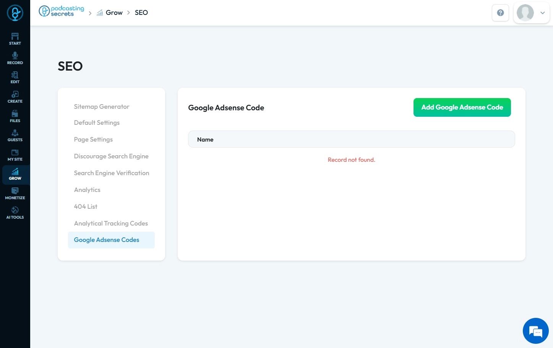The height and width of the screenshot is (348, 553).
Task: Add Google Adsense Code button
Action: pyautogui.click(x=462, y=107)
